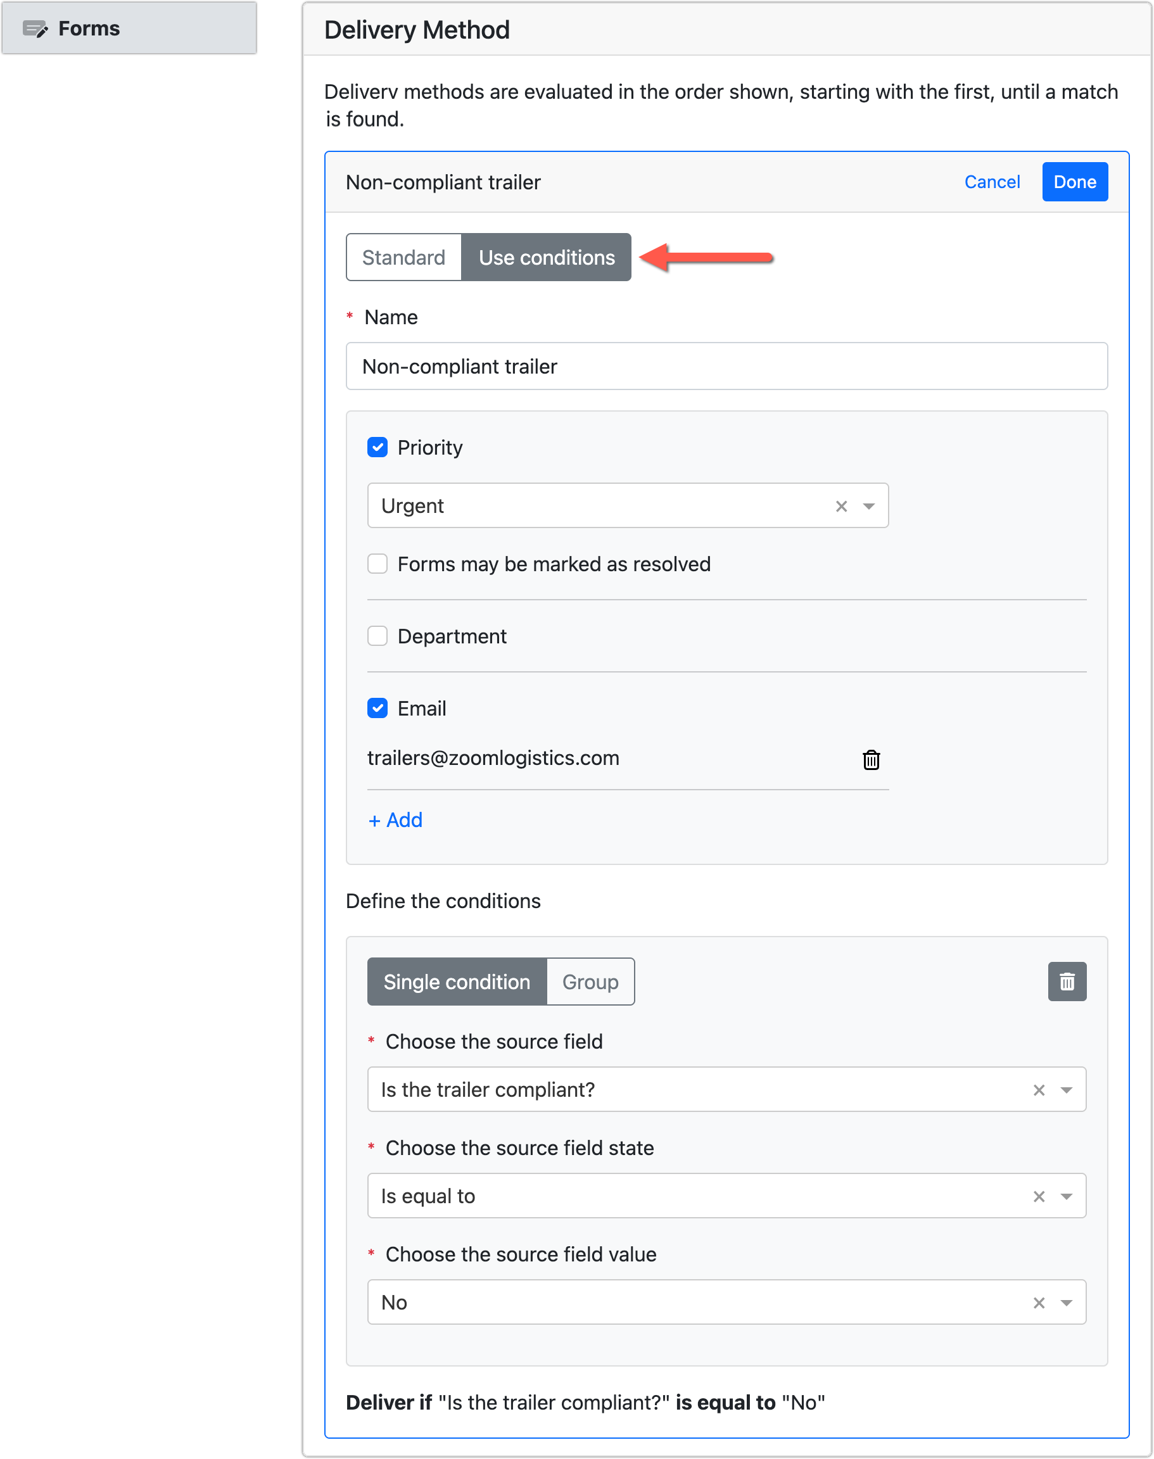The width and height of the screenshot is (1154, 1459).
Task: Clear the 'Is equal to' field state
Action: [1038, 1196]
